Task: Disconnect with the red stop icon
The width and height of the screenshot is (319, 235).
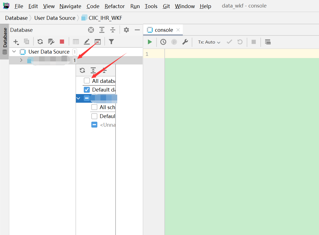Action: pos(62,42)
